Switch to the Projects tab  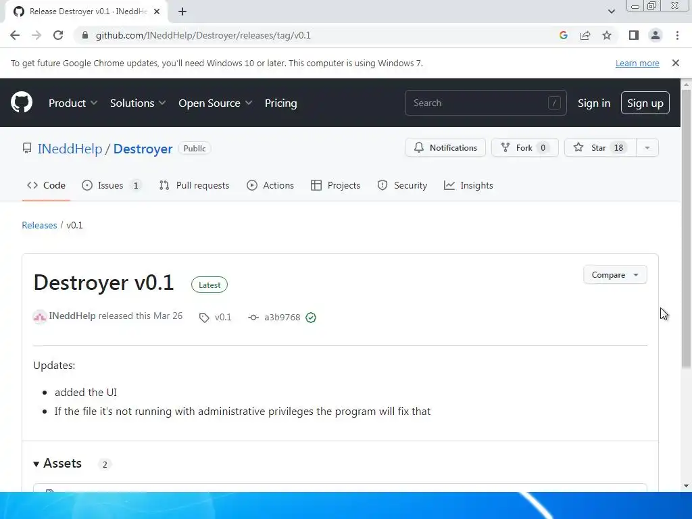coord(335,185)
